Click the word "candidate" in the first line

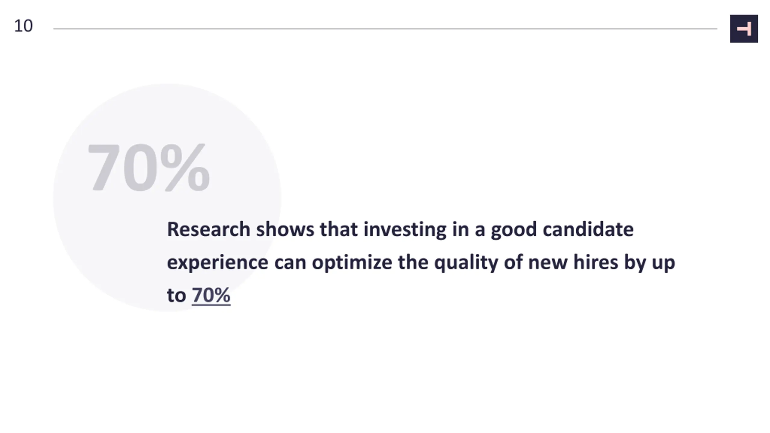(588, 229)
